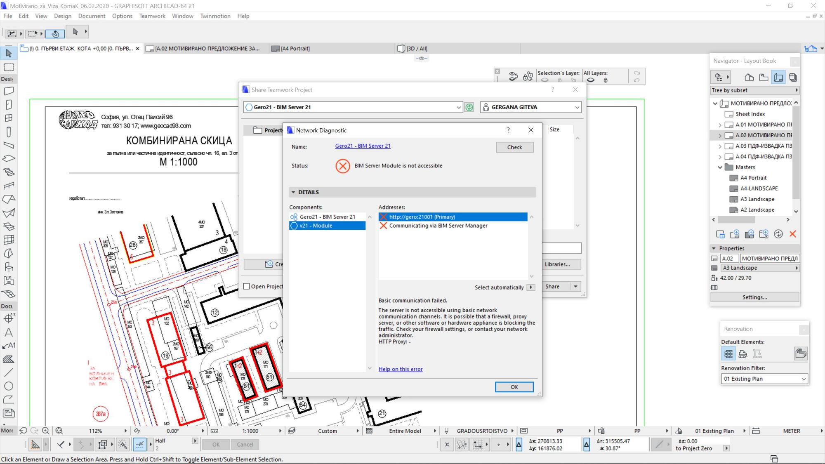Image resolution: width=825 pixels, height=464 pixels.
Task: Click refresh server connection green icon
Action: (469, 107)
